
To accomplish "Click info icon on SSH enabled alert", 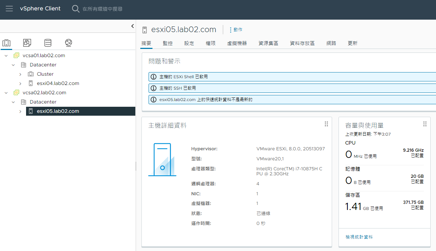I will (x=154, y=88).
